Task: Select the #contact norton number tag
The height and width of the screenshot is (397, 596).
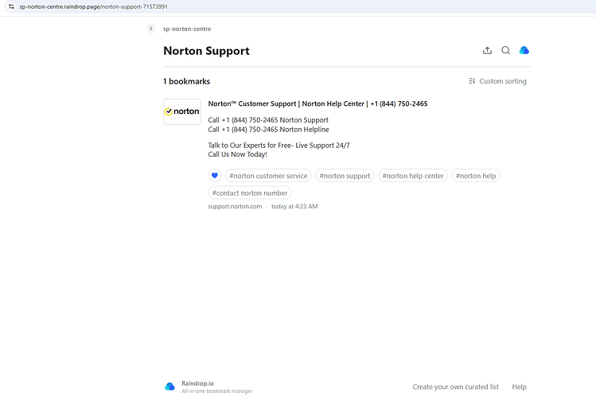Action: pyautogui.click(x=250, y=193)
